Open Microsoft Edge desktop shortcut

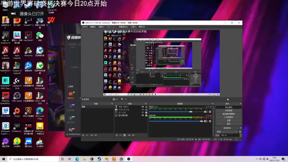coord(40,113)
